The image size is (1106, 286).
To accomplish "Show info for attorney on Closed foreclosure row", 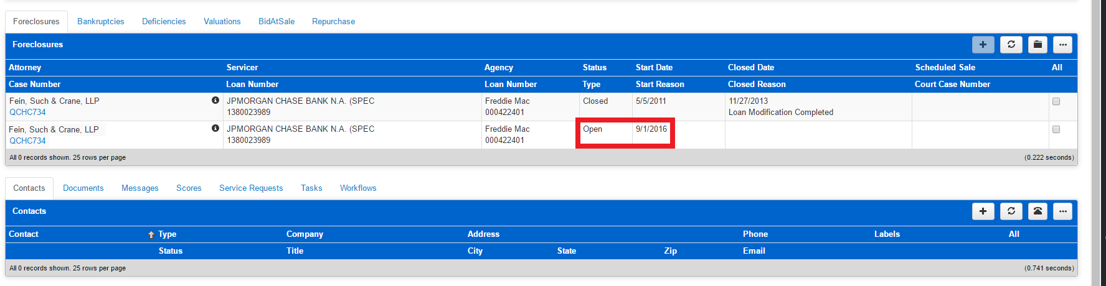I will click(x=215, y=100).
